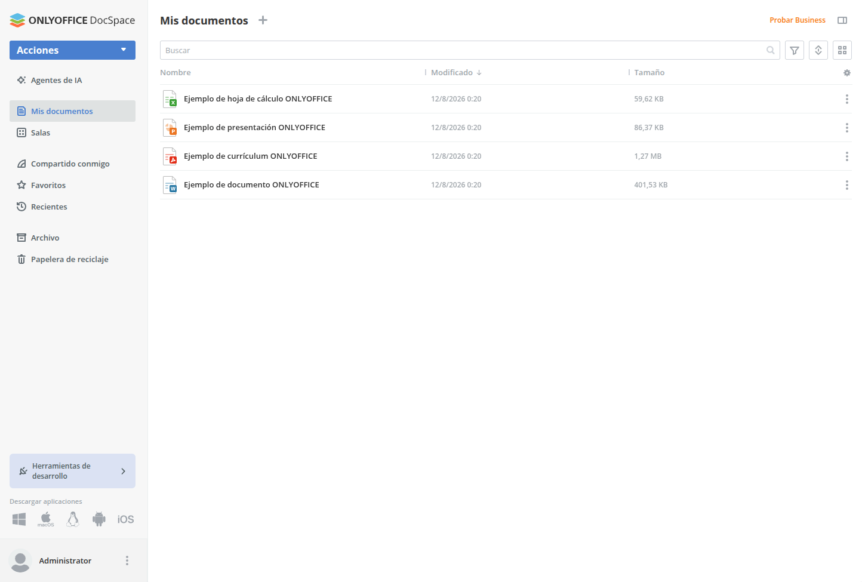Image resolution: width=862 pixels, height=582 pixels.
Task: Toggle the info panel icon
Action: tap(842, 20)
